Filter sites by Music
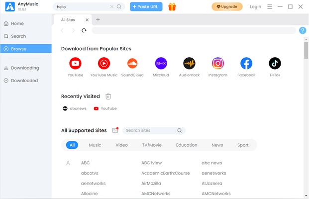This screenshot has width=309, height=199. click(95, 145)
